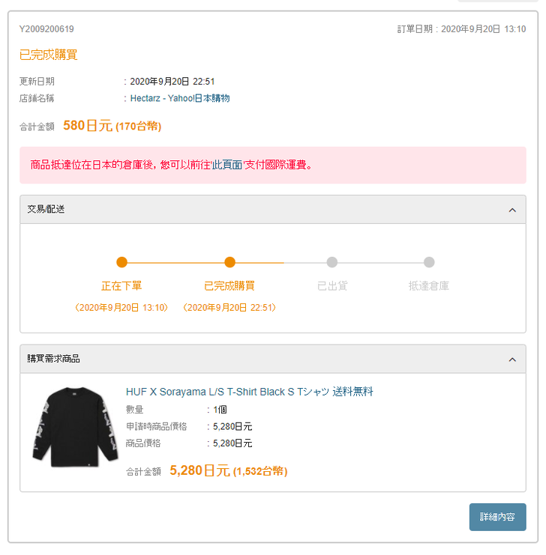Click the 購買需求商品 panel header title
Viewport: 546px width, 555px height.
54,360
